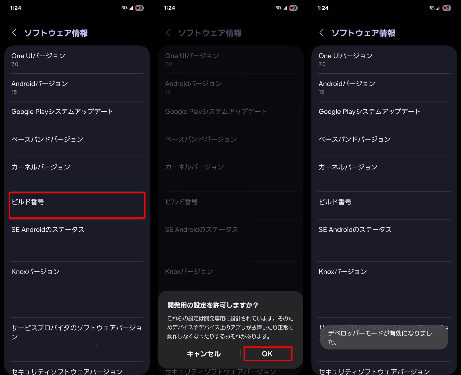
Task: Tap SE Androidのステータス on the rightmost screen
Action: point(384,230)
